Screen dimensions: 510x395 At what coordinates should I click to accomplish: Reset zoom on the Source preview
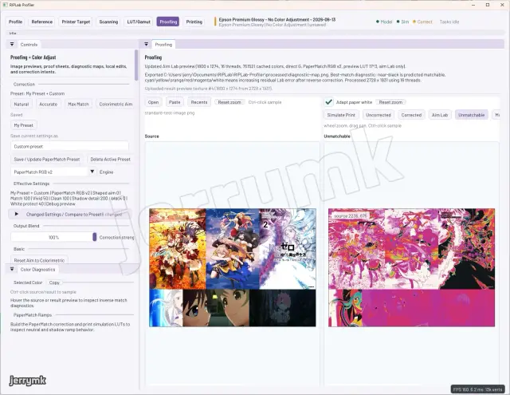click(x=229, y=102)
